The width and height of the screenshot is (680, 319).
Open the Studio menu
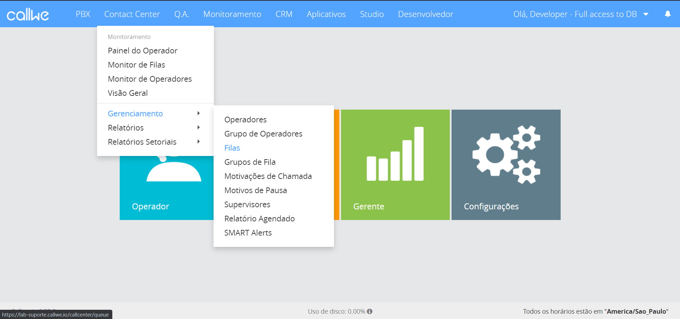pos(372,14)
